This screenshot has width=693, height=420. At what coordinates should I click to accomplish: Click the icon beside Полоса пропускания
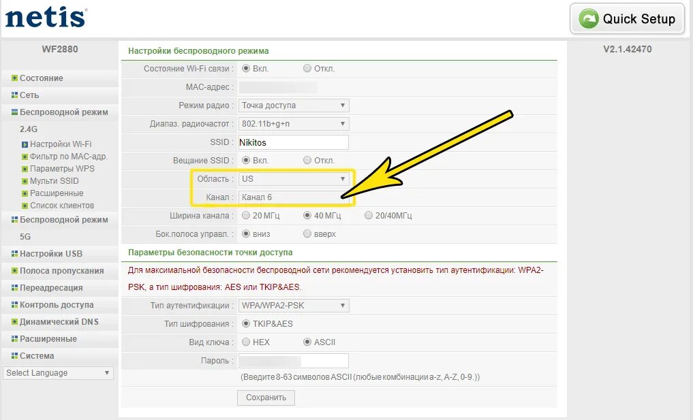tap(14, 271)
